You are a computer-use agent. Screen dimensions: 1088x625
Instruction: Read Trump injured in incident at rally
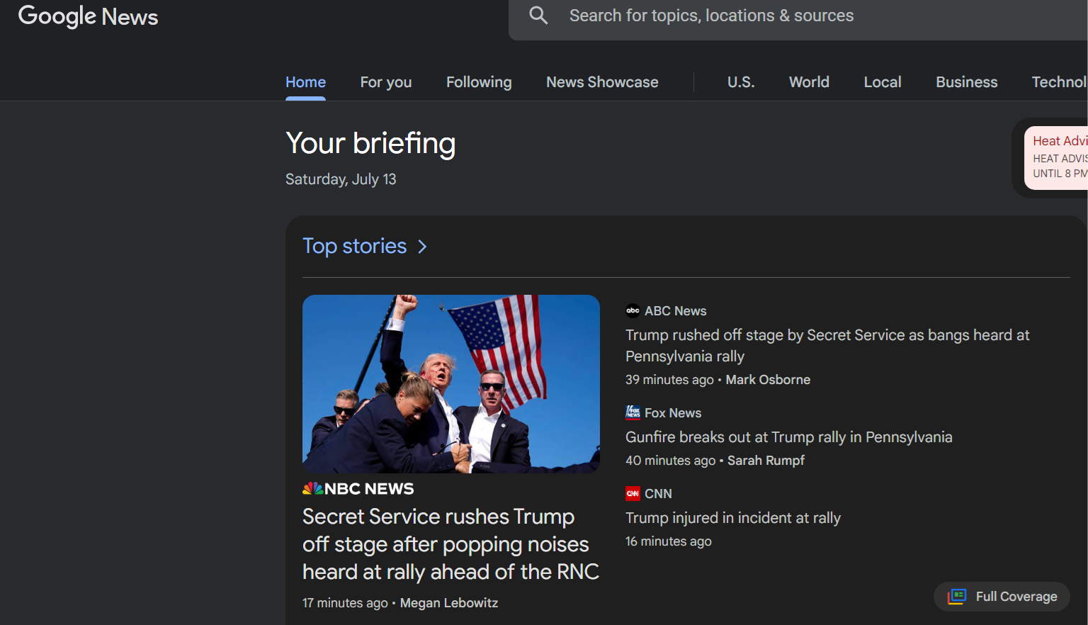tap(733, 518)
